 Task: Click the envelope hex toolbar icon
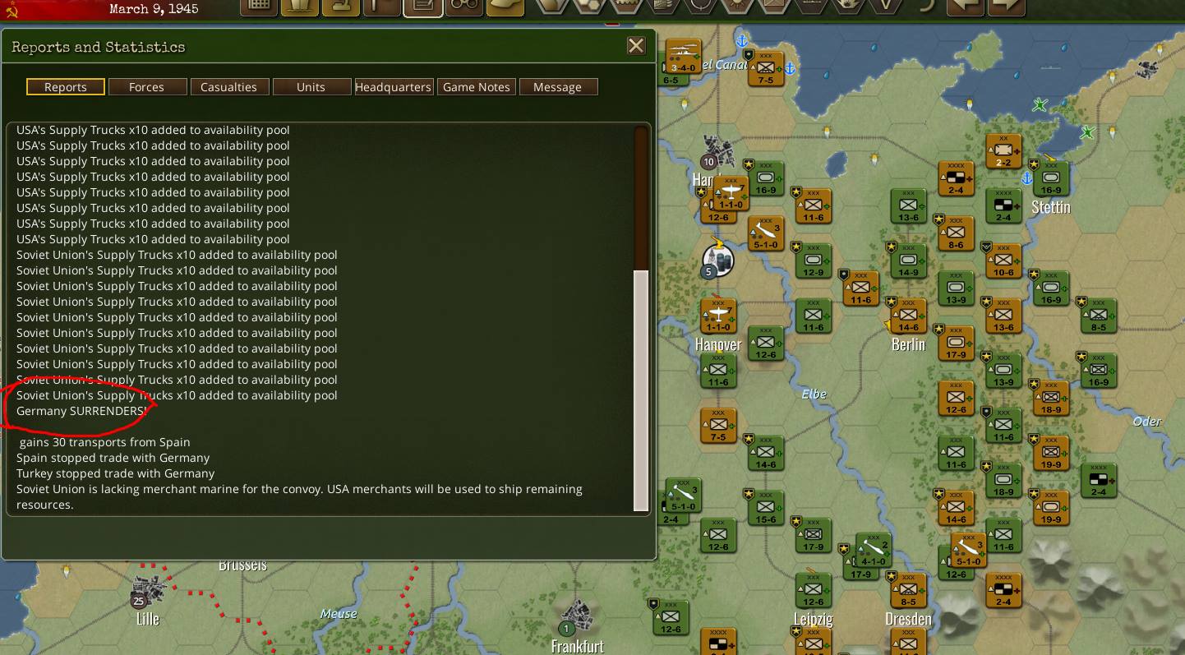[774, 7]
